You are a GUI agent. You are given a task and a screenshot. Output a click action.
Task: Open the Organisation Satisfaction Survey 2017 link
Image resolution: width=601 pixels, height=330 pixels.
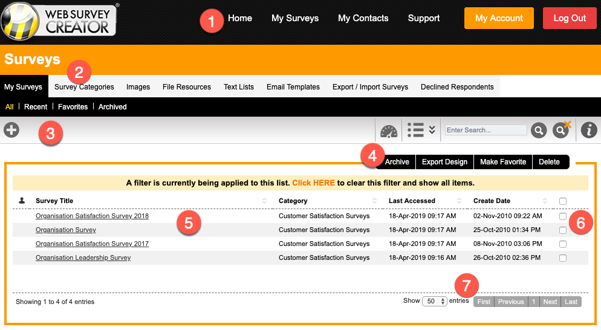pos(92,244)
